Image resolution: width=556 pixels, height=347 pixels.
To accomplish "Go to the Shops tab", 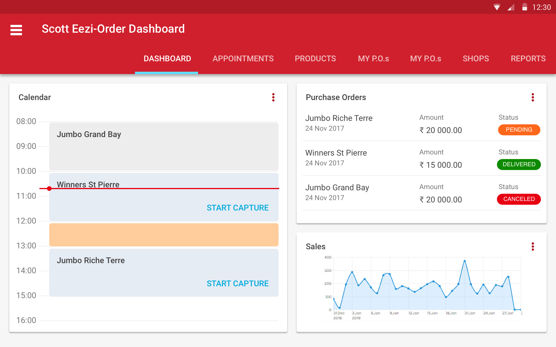I will pos(475,59).
